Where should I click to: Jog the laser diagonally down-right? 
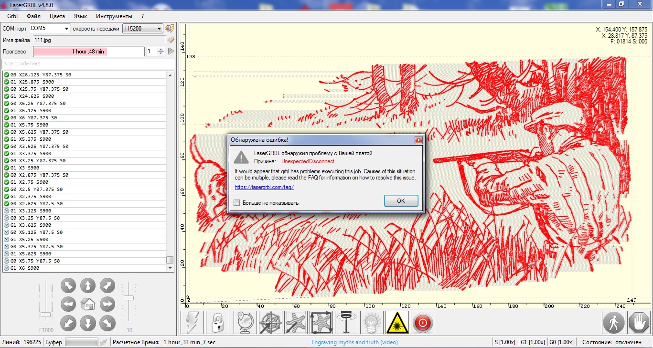pyautogui.click(x=107, y=323)
